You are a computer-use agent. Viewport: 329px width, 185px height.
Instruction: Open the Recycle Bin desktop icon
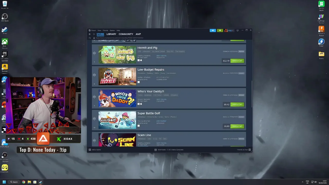coord(5,5)
